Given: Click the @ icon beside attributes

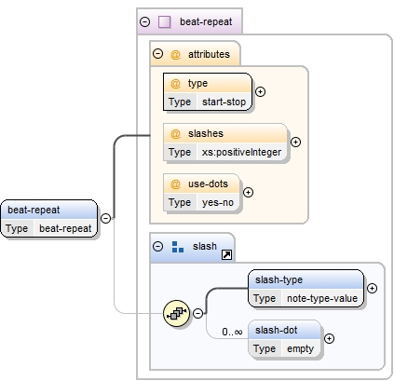Looking at the screenshot, I should point(175,55).
